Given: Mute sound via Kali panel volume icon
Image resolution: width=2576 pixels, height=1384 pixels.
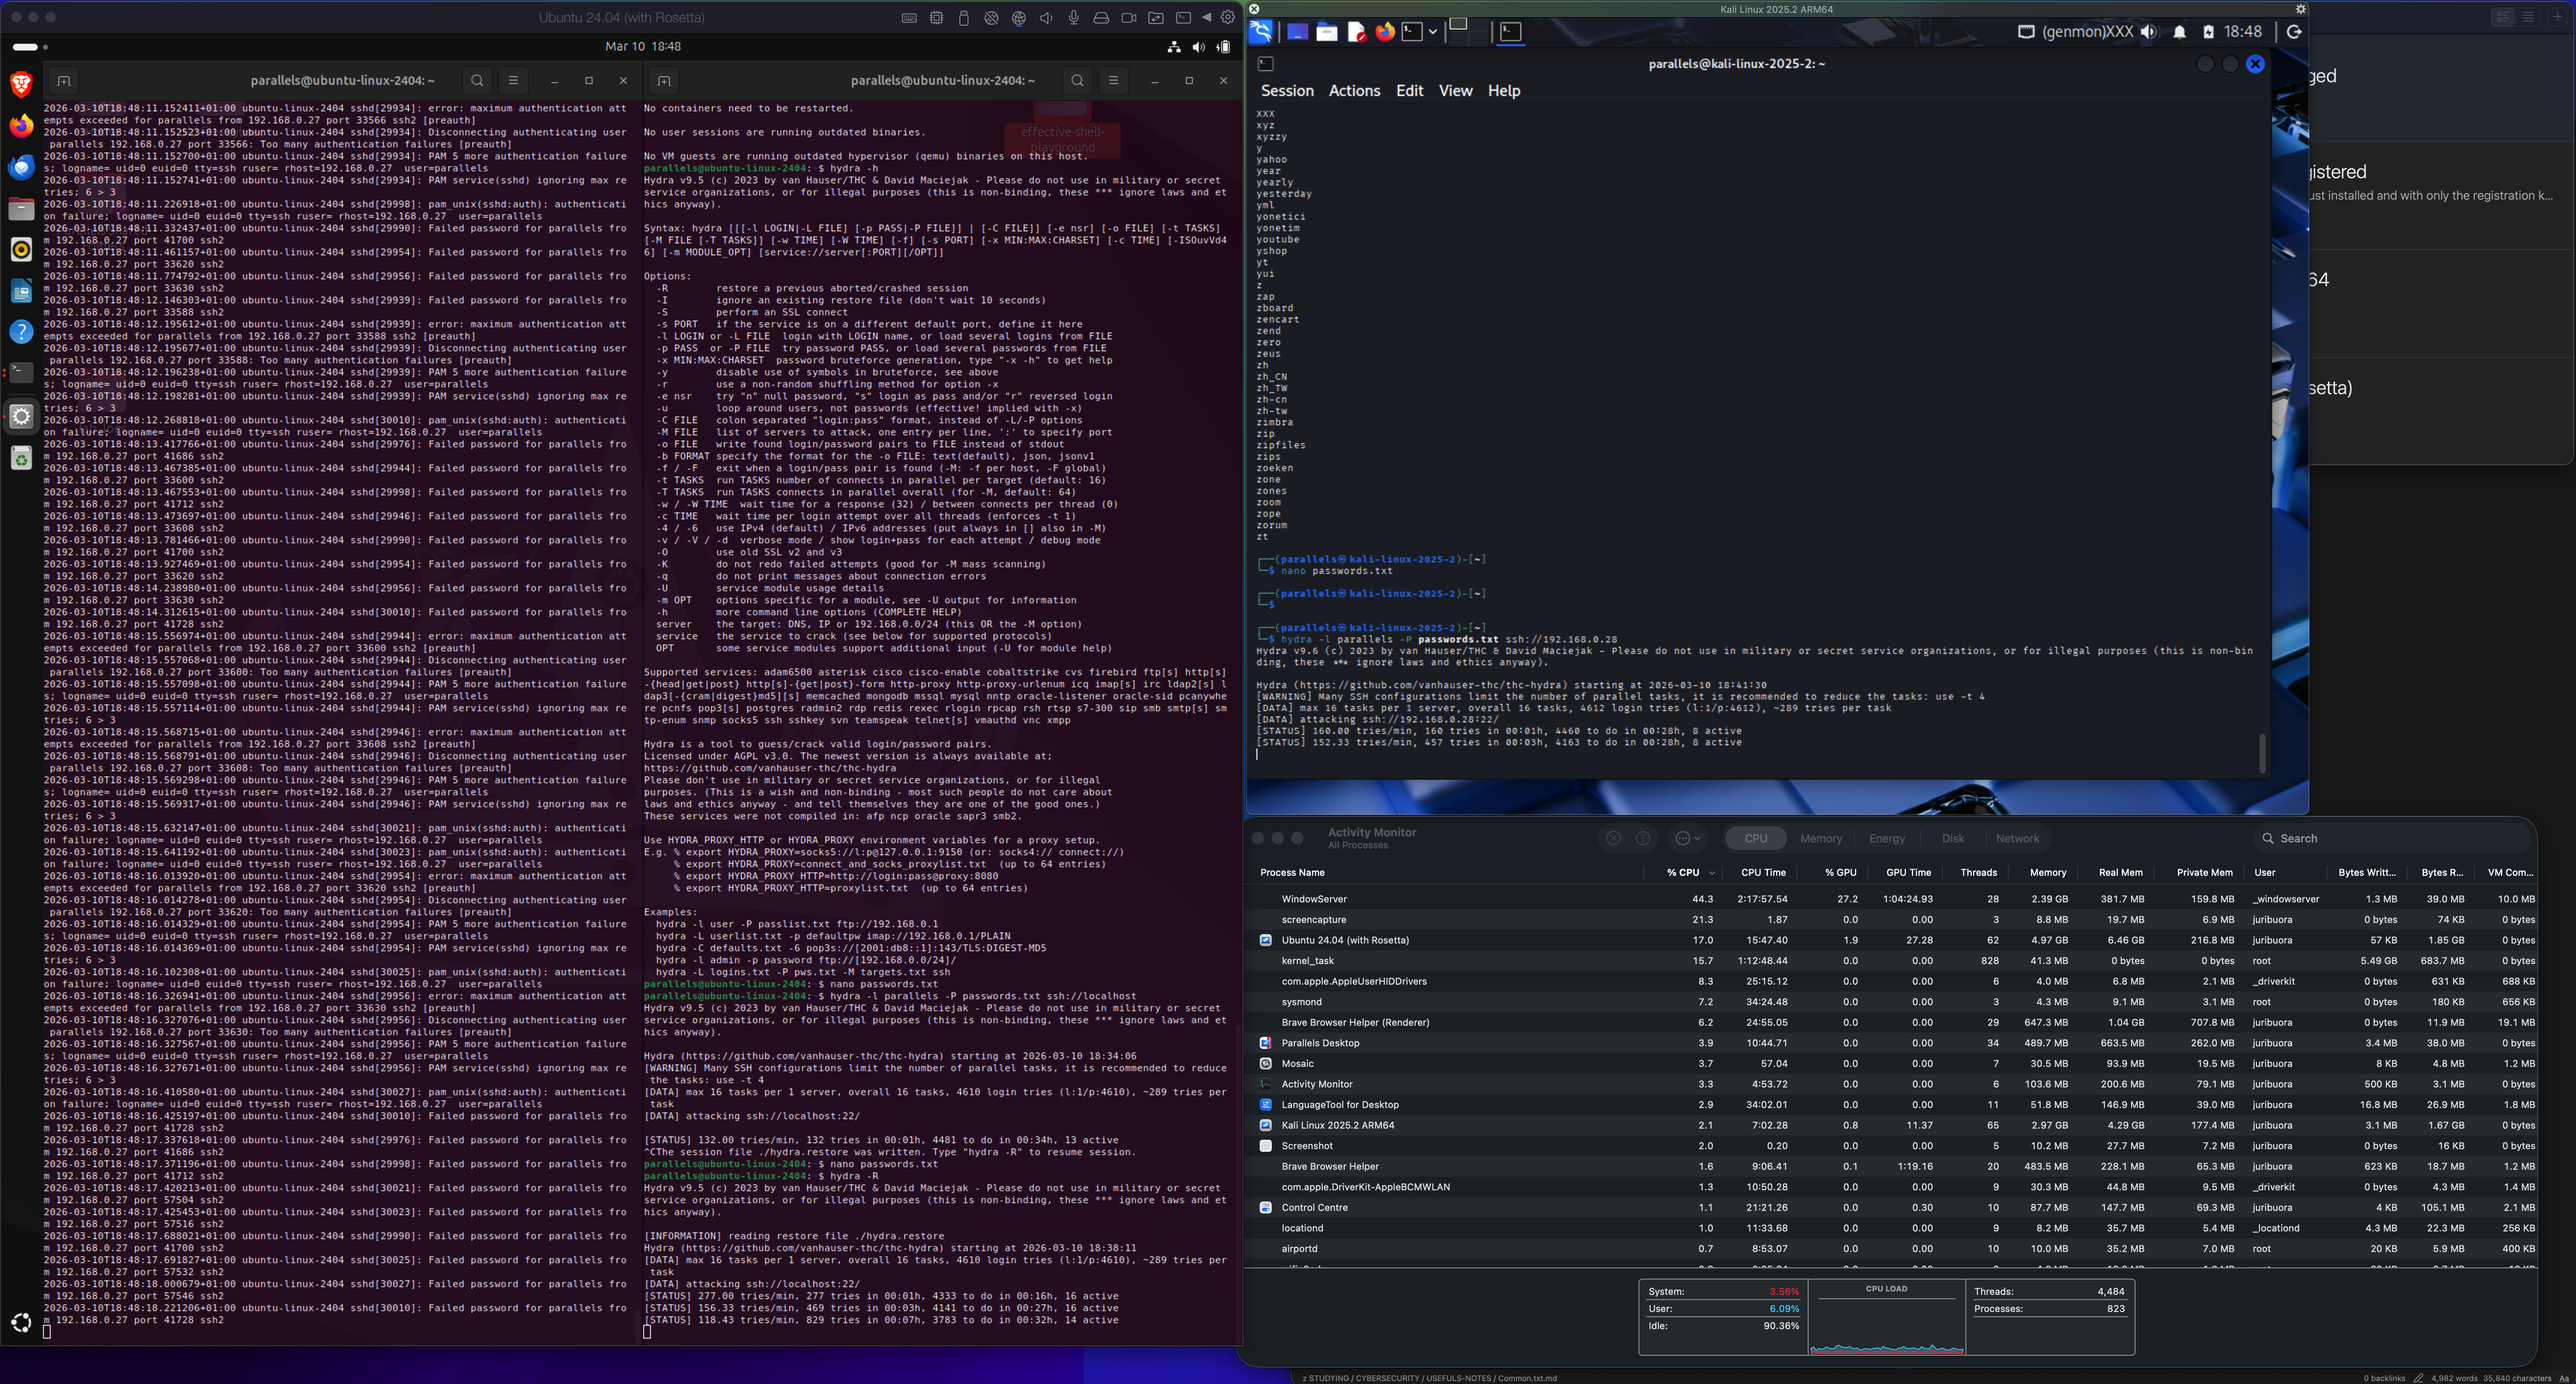Looking at the screenshot, I should 2148,32.
